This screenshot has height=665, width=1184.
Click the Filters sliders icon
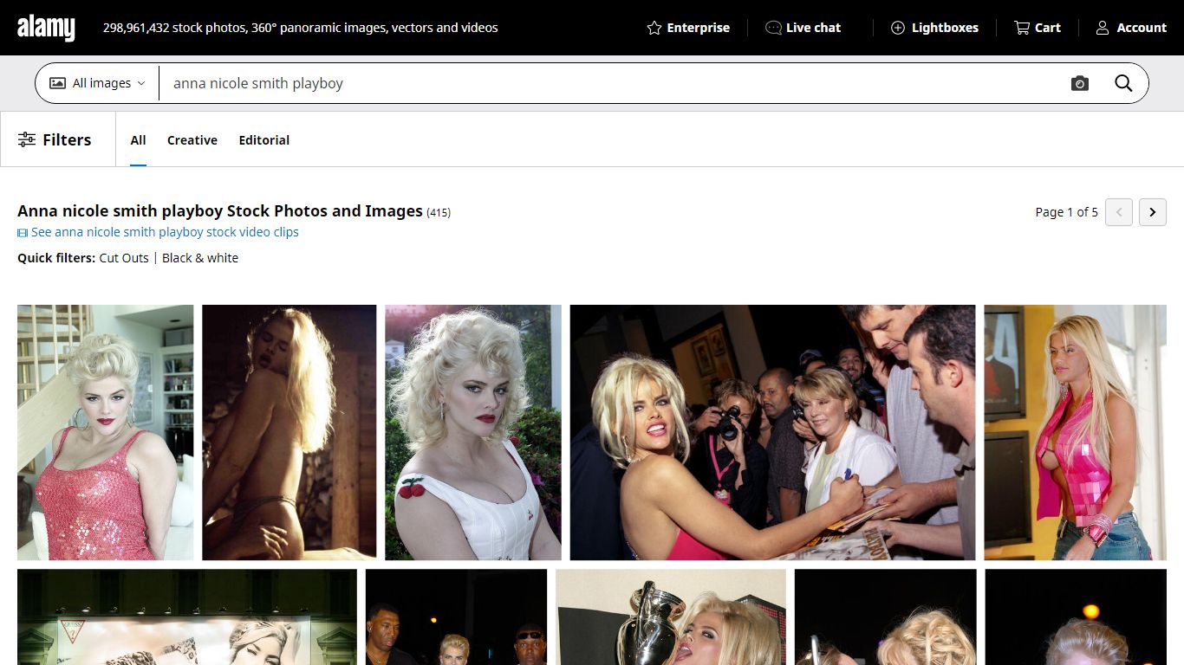pos(27,139)
